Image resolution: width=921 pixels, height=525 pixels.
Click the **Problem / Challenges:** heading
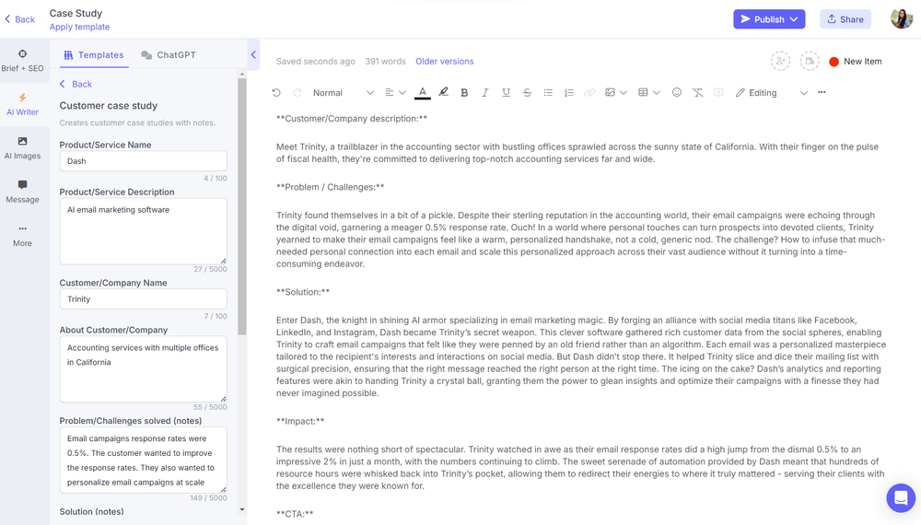click(330, 187)
